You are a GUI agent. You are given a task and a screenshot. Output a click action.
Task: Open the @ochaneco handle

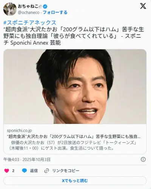[29, 12]
